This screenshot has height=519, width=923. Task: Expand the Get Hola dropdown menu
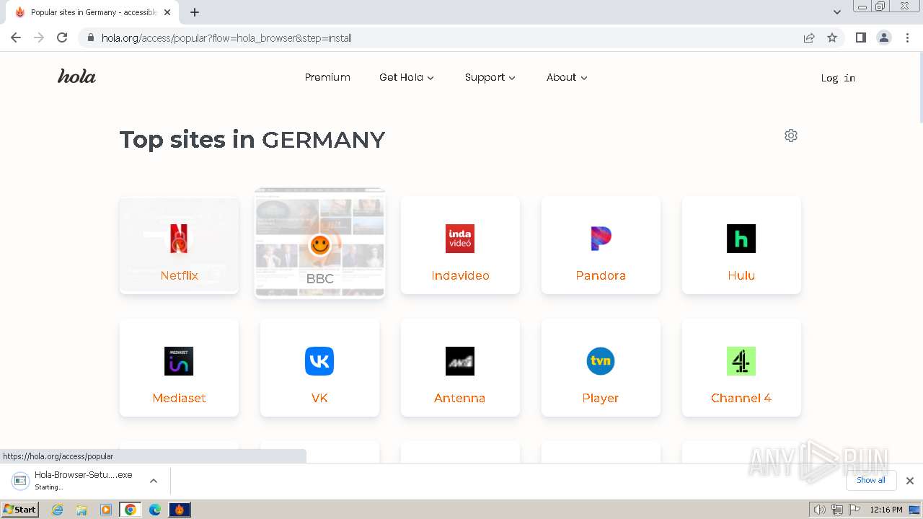tap(407, 77)
